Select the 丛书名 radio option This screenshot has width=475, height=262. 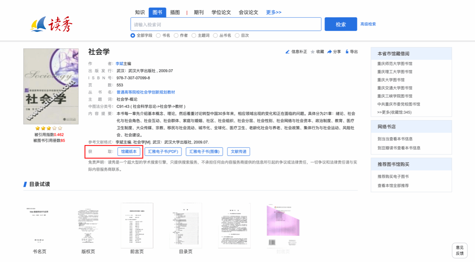pyautogui.click(x=215, y=36)
